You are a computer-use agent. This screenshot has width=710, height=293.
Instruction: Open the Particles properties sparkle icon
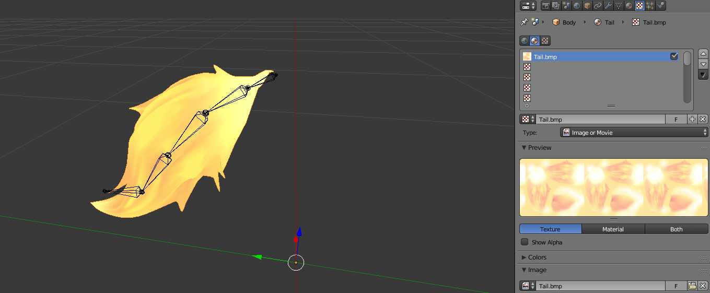pyautogui.click(x=650, y=6)
